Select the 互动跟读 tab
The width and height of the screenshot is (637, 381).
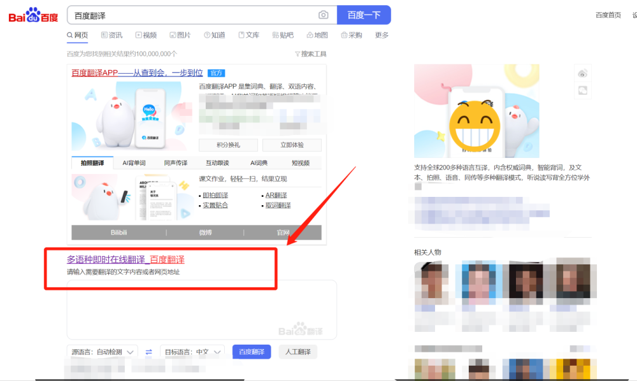tap(217, 163)
